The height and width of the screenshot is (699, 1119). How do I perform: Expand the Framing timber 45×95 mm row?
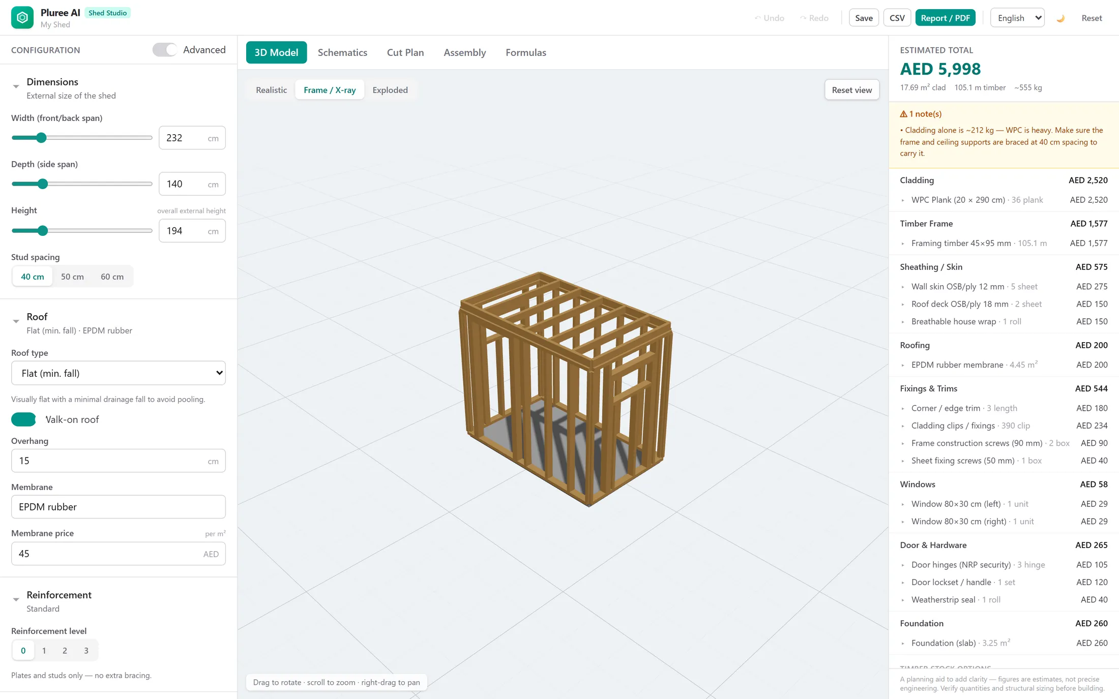point(1004,243)
